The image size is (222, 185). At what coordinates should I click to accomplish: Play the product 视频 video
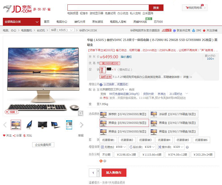12,112
